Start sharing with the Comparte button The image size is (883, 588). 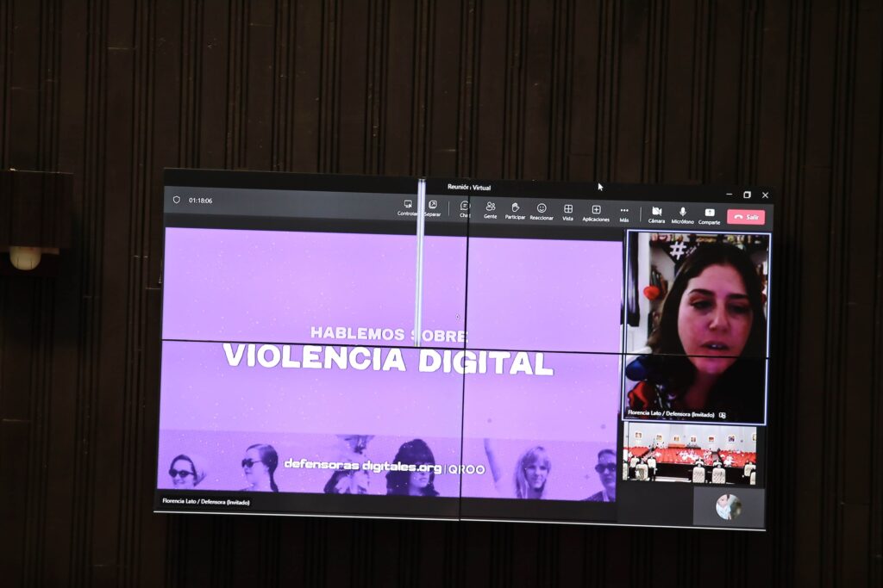(x=710, y=216)
